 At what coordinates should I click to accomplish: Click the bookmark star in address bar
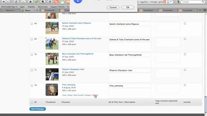tap(168, 2)
